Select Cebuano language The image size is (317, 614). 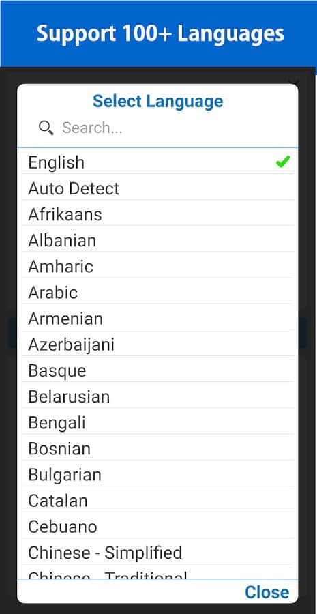pyautogui.click(x=157, y=527)
